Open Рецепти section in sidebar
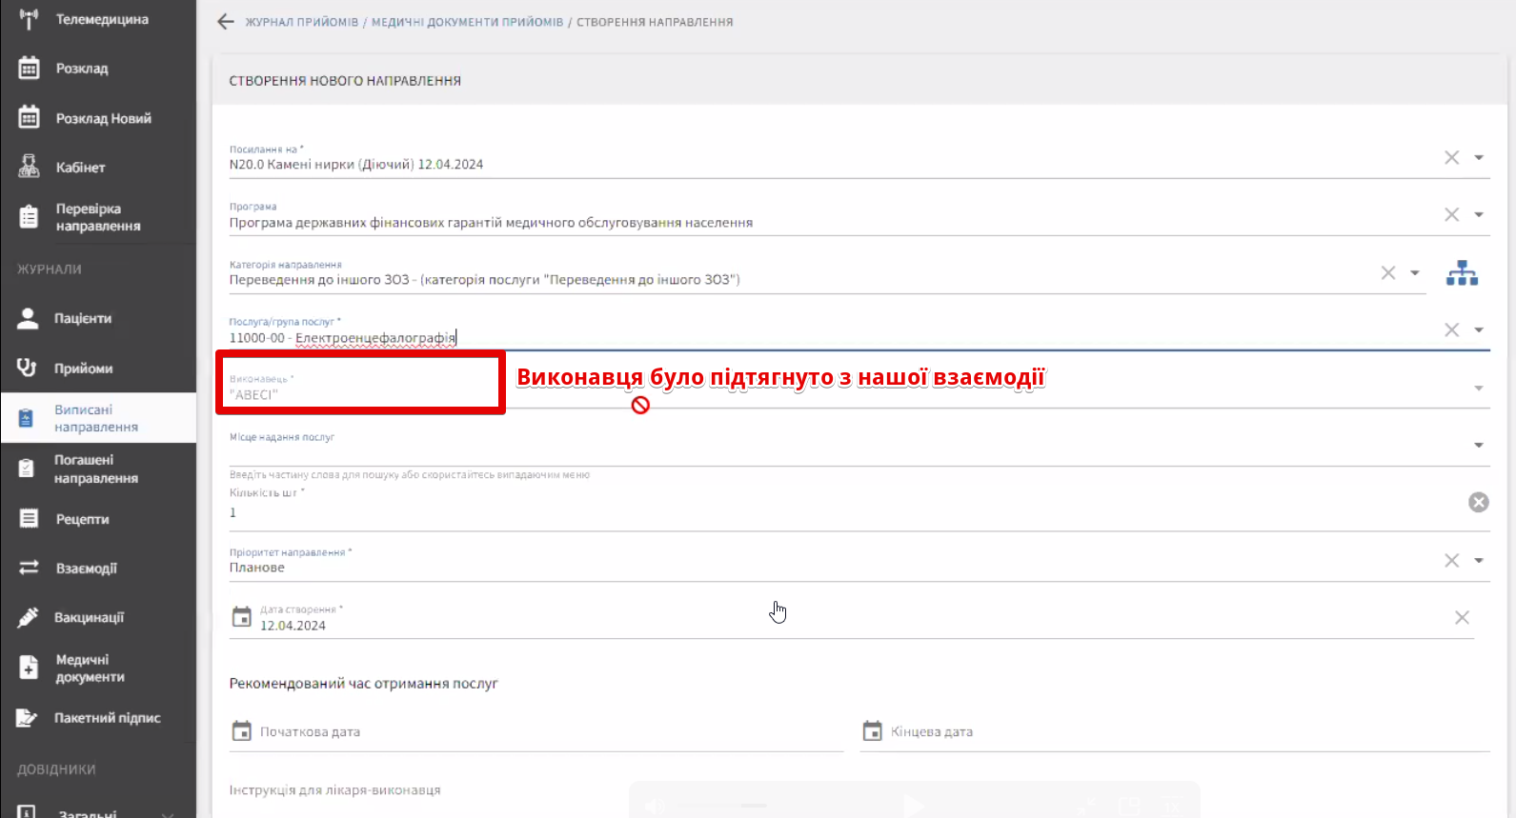Screen dimensions: 1516x818 click(82, 520)
